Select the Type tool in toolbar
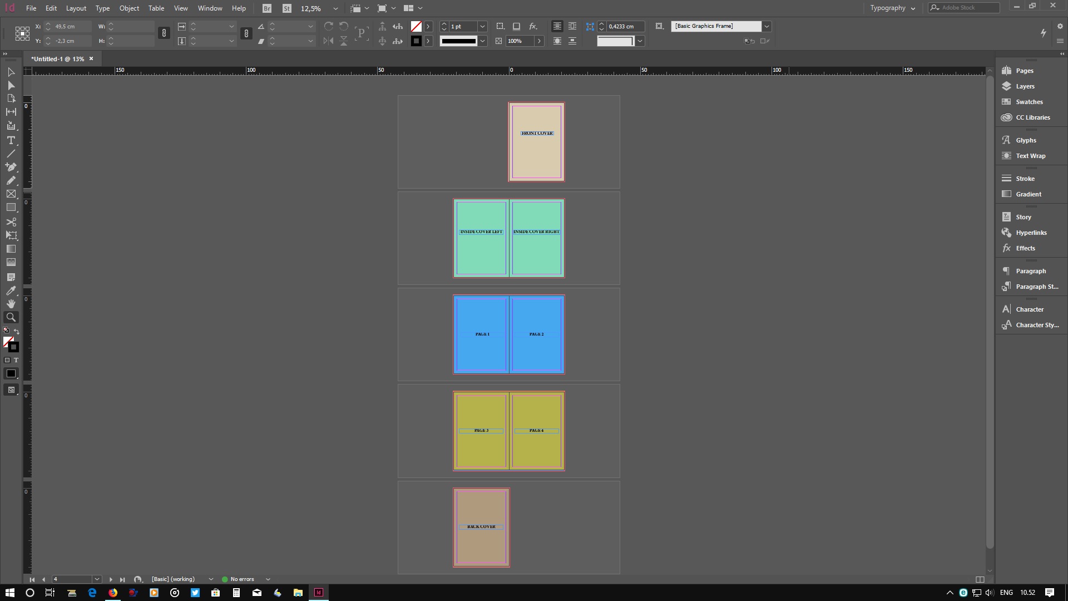 point(11,140)
